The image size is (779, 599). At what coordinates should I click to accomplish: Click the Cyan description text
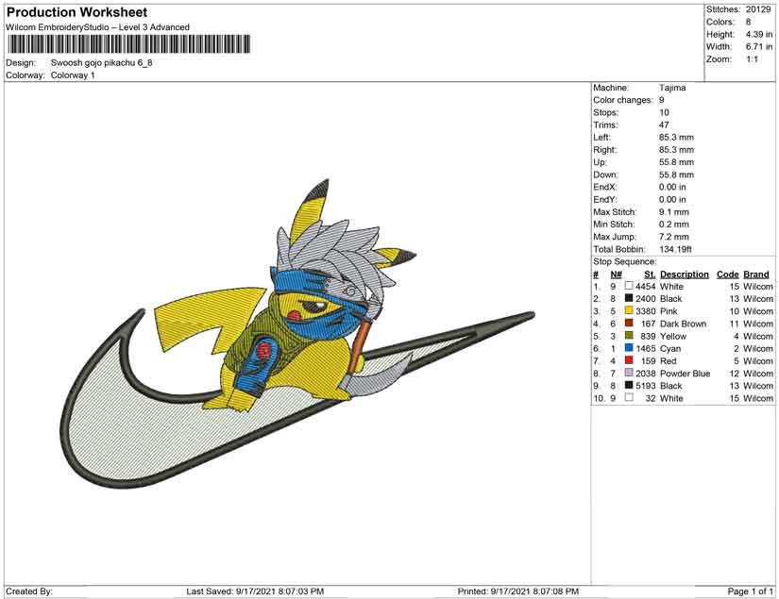point(670,348)
